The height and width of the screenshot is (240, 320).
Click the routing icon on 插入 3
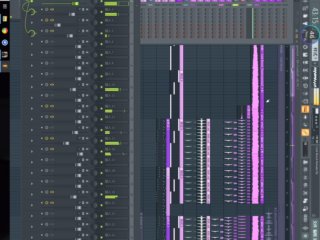click(x=52, y=9)
